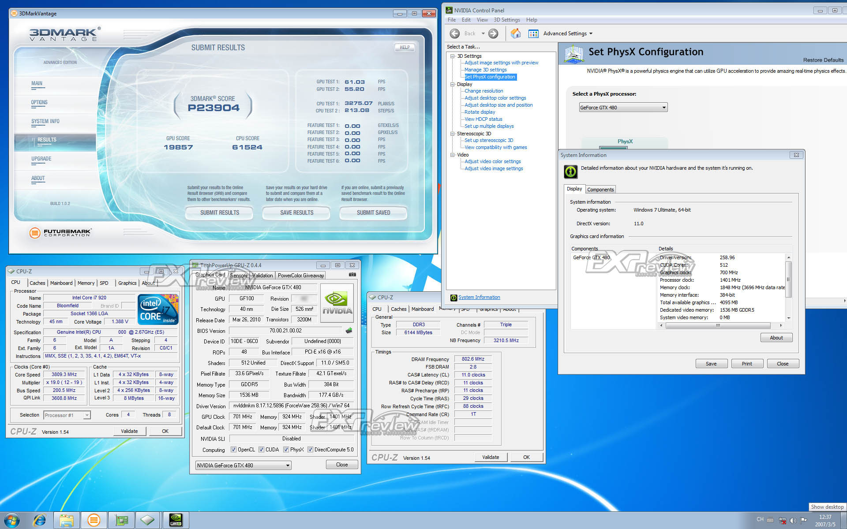Viewport: 847px width, 529px height.
Task: Open the GPU-Z graphics card selector dropdown
Action: (x=243, y=465)
